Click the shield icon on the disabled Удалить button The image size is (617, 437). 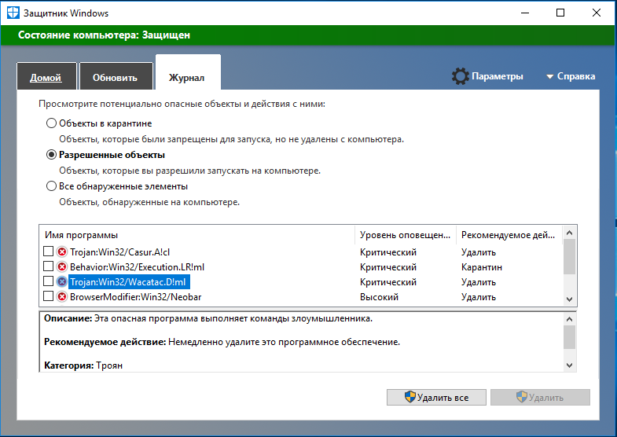(x=521, y=398)
